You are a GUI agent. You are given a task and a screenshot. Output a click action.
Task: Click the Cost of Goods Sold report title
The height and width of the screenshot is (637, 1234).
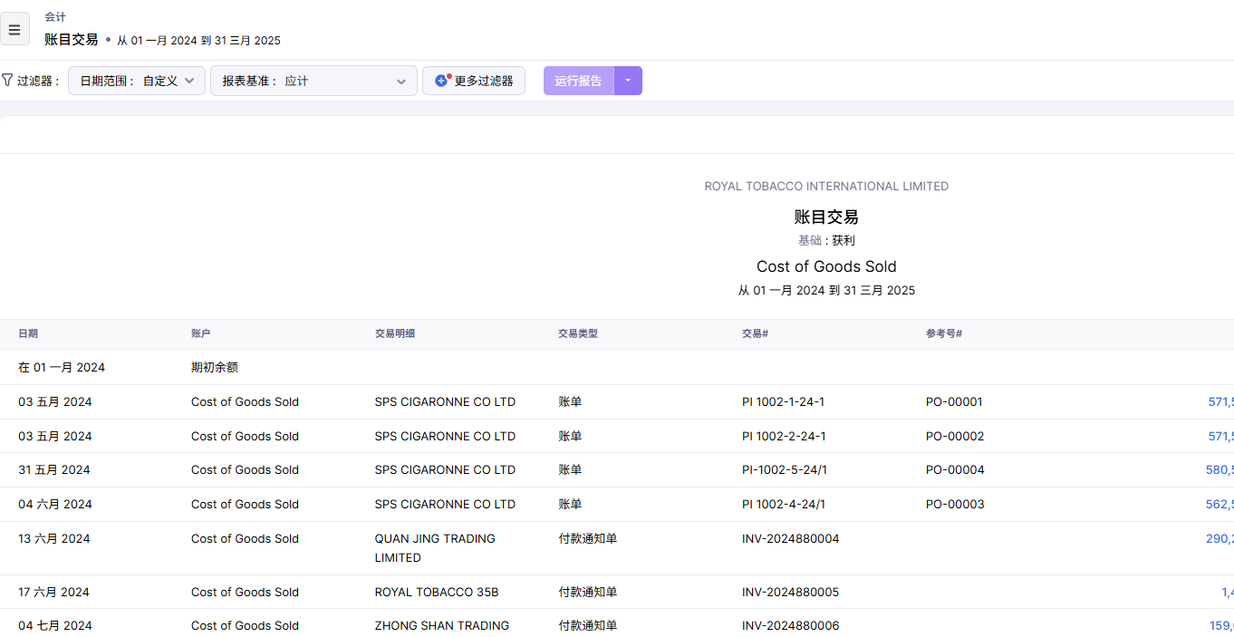click(x=826, y=266)
